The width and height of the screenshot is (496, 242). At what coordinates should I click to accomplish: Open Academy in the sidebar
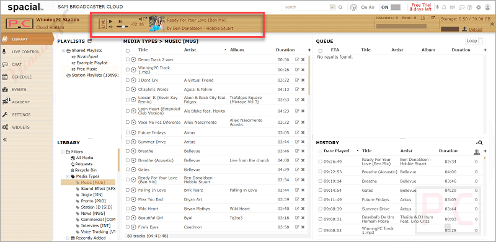tap(27, 102)
